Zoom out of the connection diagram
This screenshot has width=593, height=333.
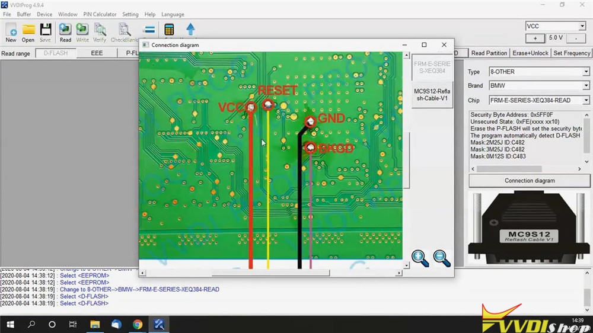(441, 258)
